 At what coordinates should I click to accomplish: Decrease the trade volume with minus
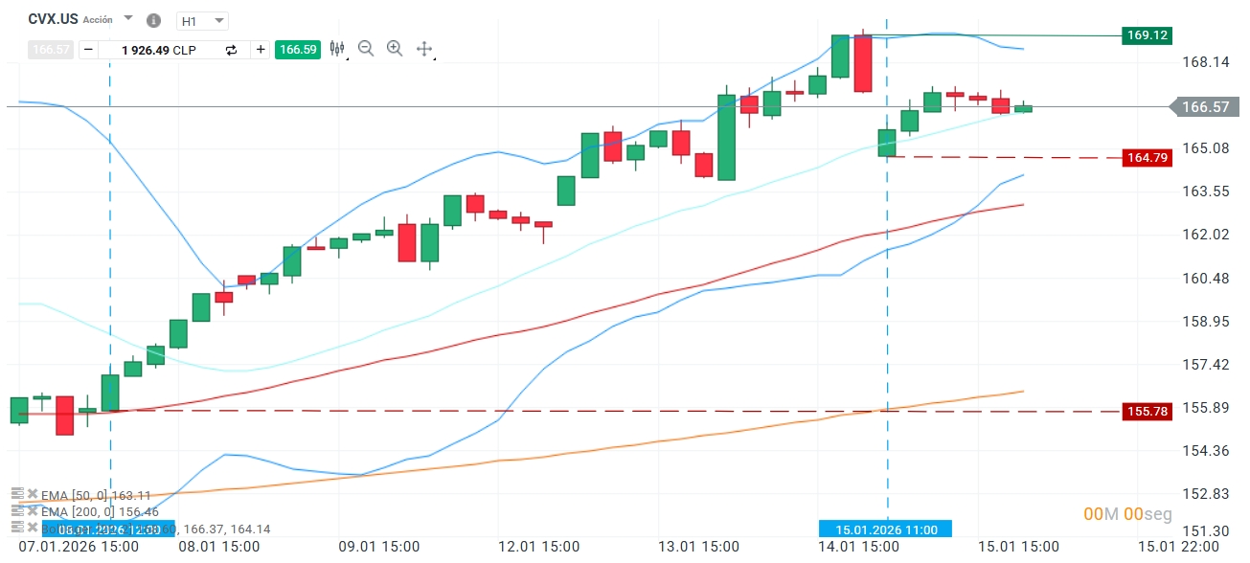(88, 50)
